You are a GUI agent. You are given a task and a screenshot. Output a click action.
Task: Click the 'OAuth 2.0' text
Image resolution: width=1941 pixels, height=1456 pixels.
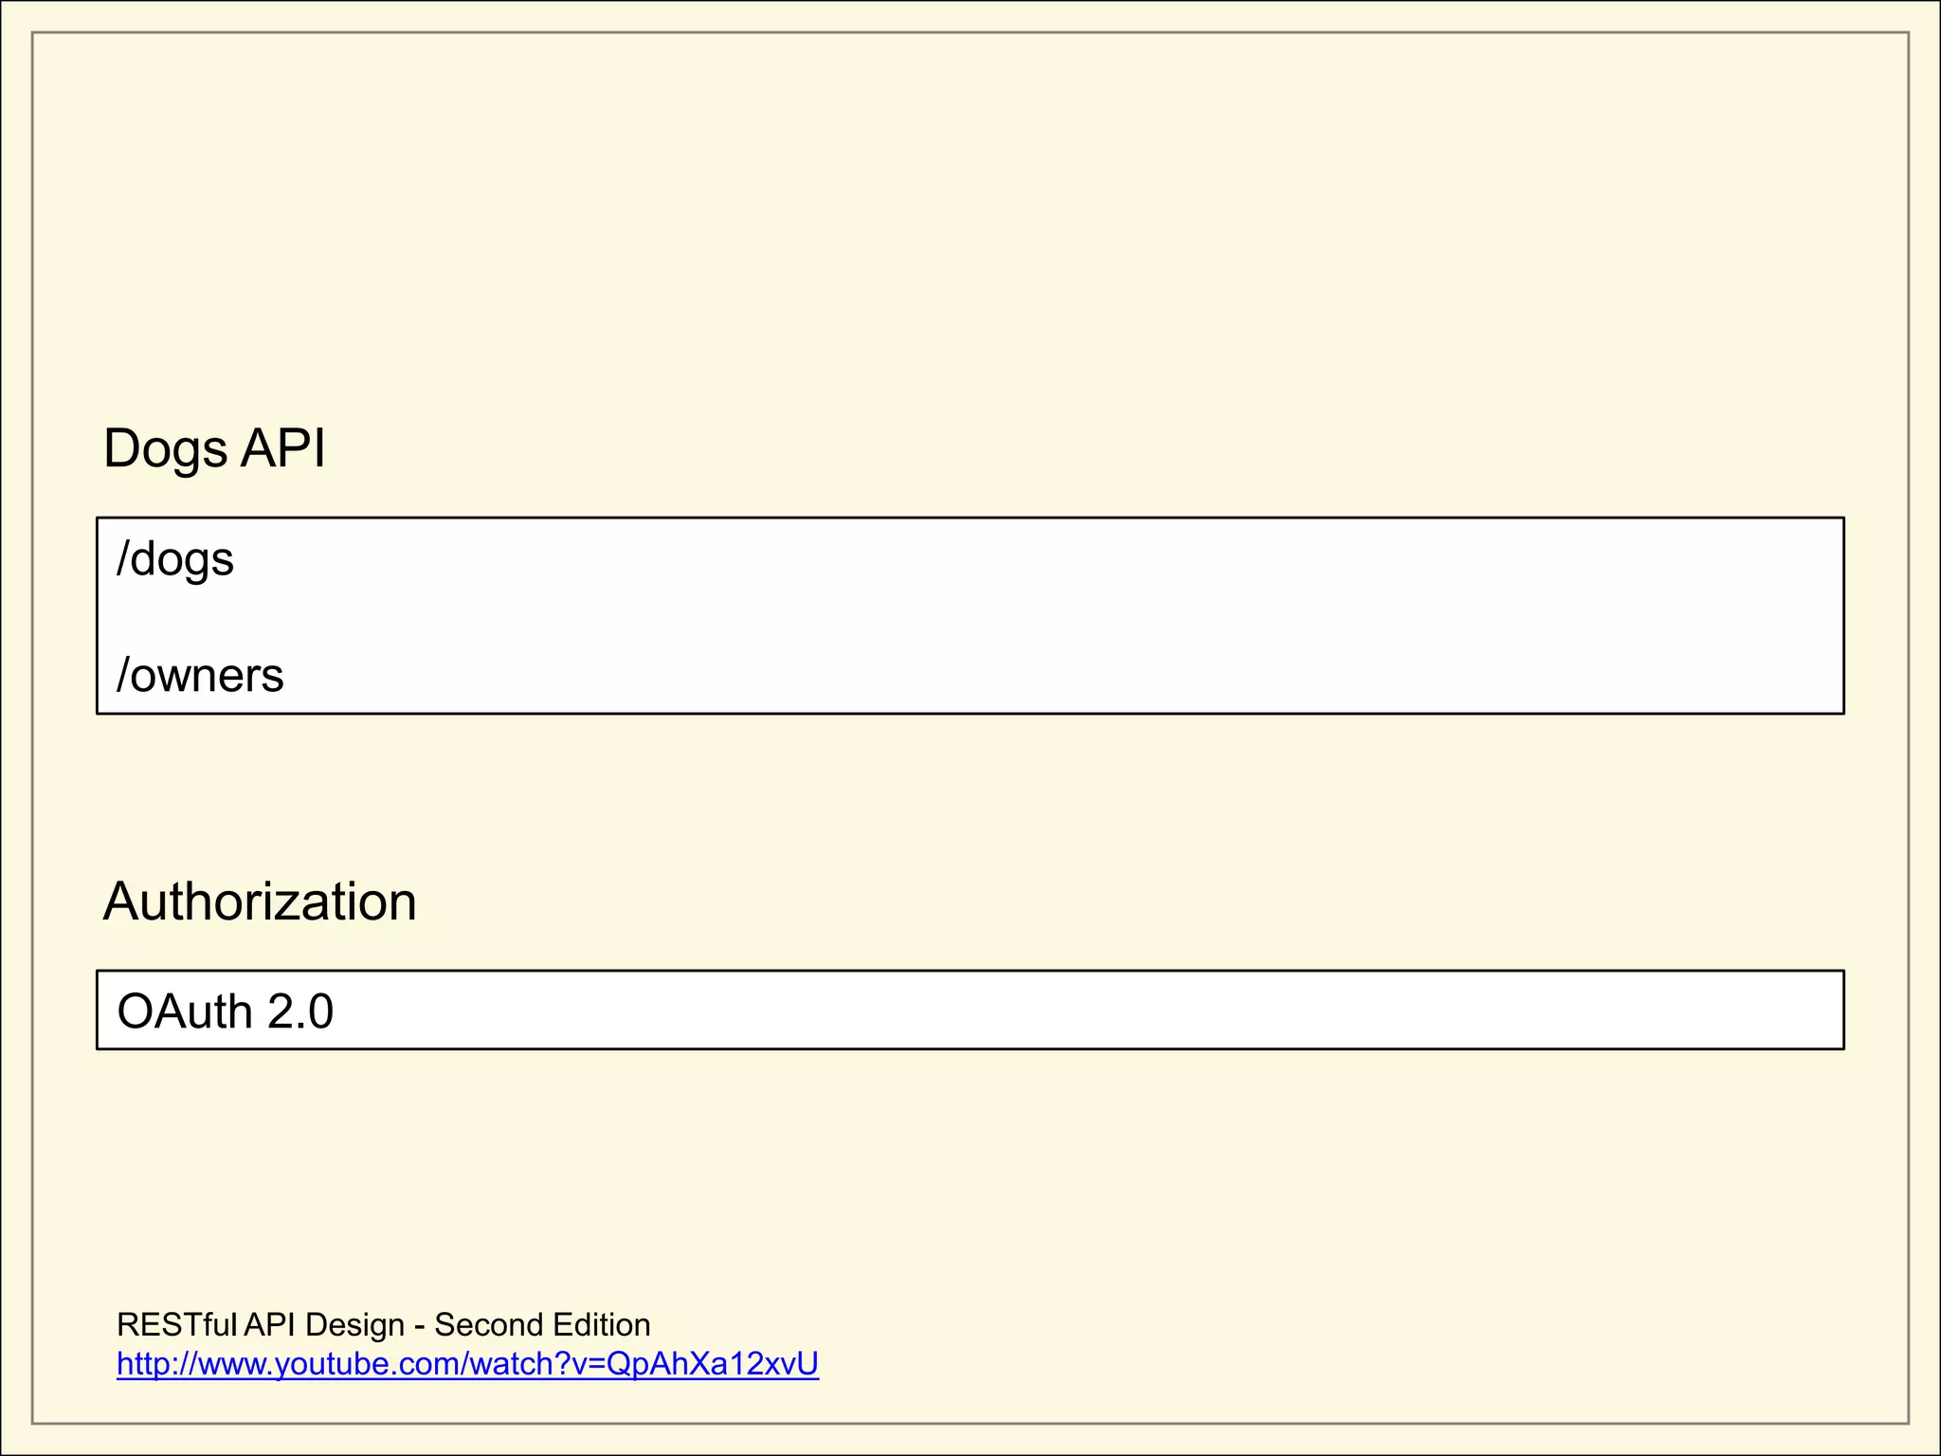(x=225, y=1011)
